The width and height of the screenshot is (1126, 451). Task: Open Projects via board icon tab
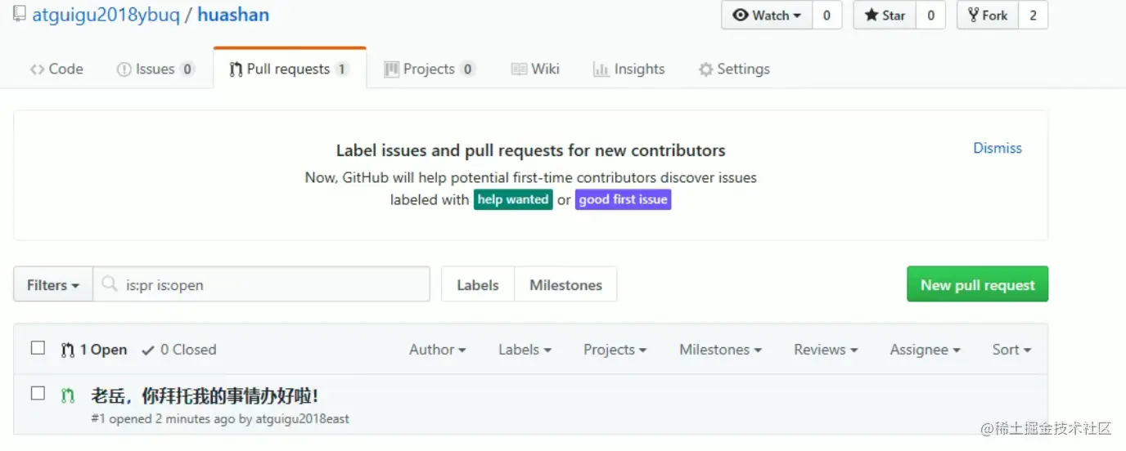pos(429,69)
